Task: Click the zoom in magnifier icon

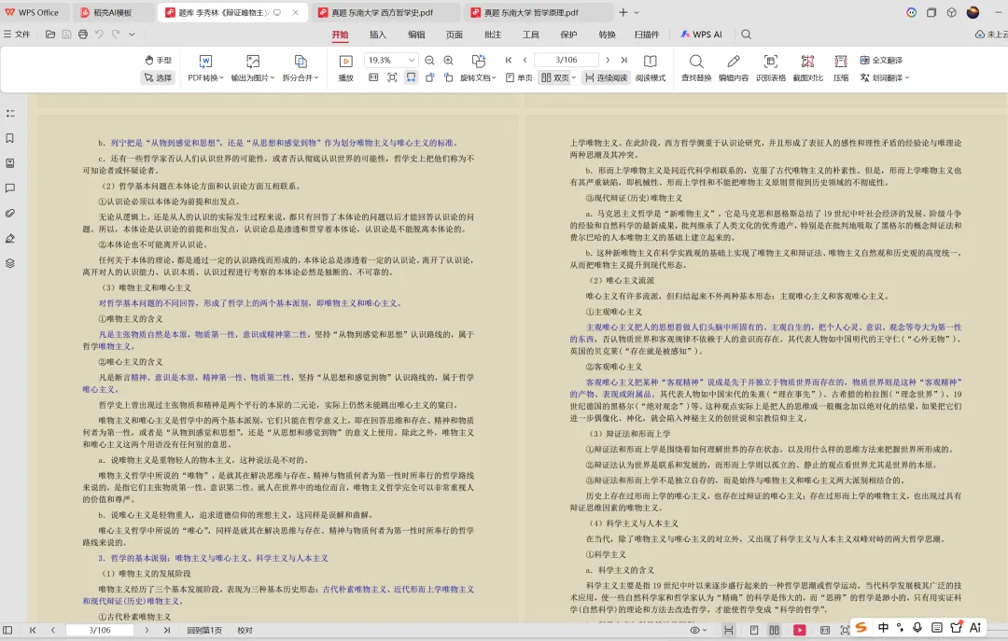Action: [449, 60]
